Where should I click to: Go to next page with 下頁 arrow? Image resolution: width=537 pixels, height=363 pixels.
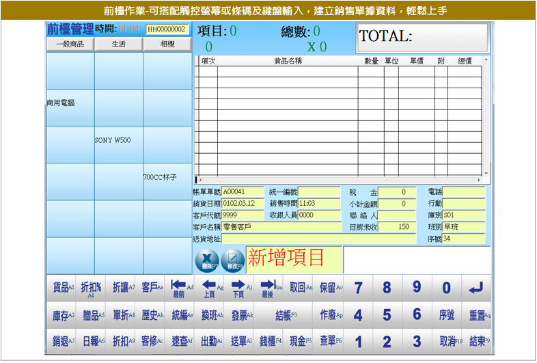(x=238, y=288)
